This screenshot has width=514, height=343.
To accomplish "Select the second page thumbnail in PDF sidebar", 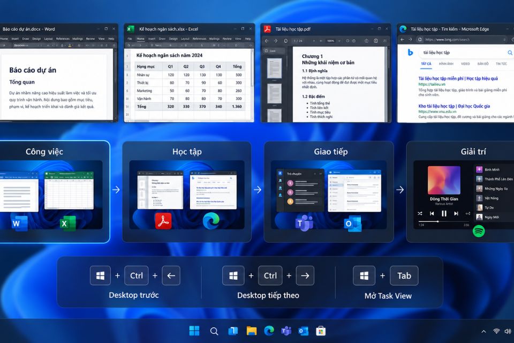I will click(x=274, y=94).
